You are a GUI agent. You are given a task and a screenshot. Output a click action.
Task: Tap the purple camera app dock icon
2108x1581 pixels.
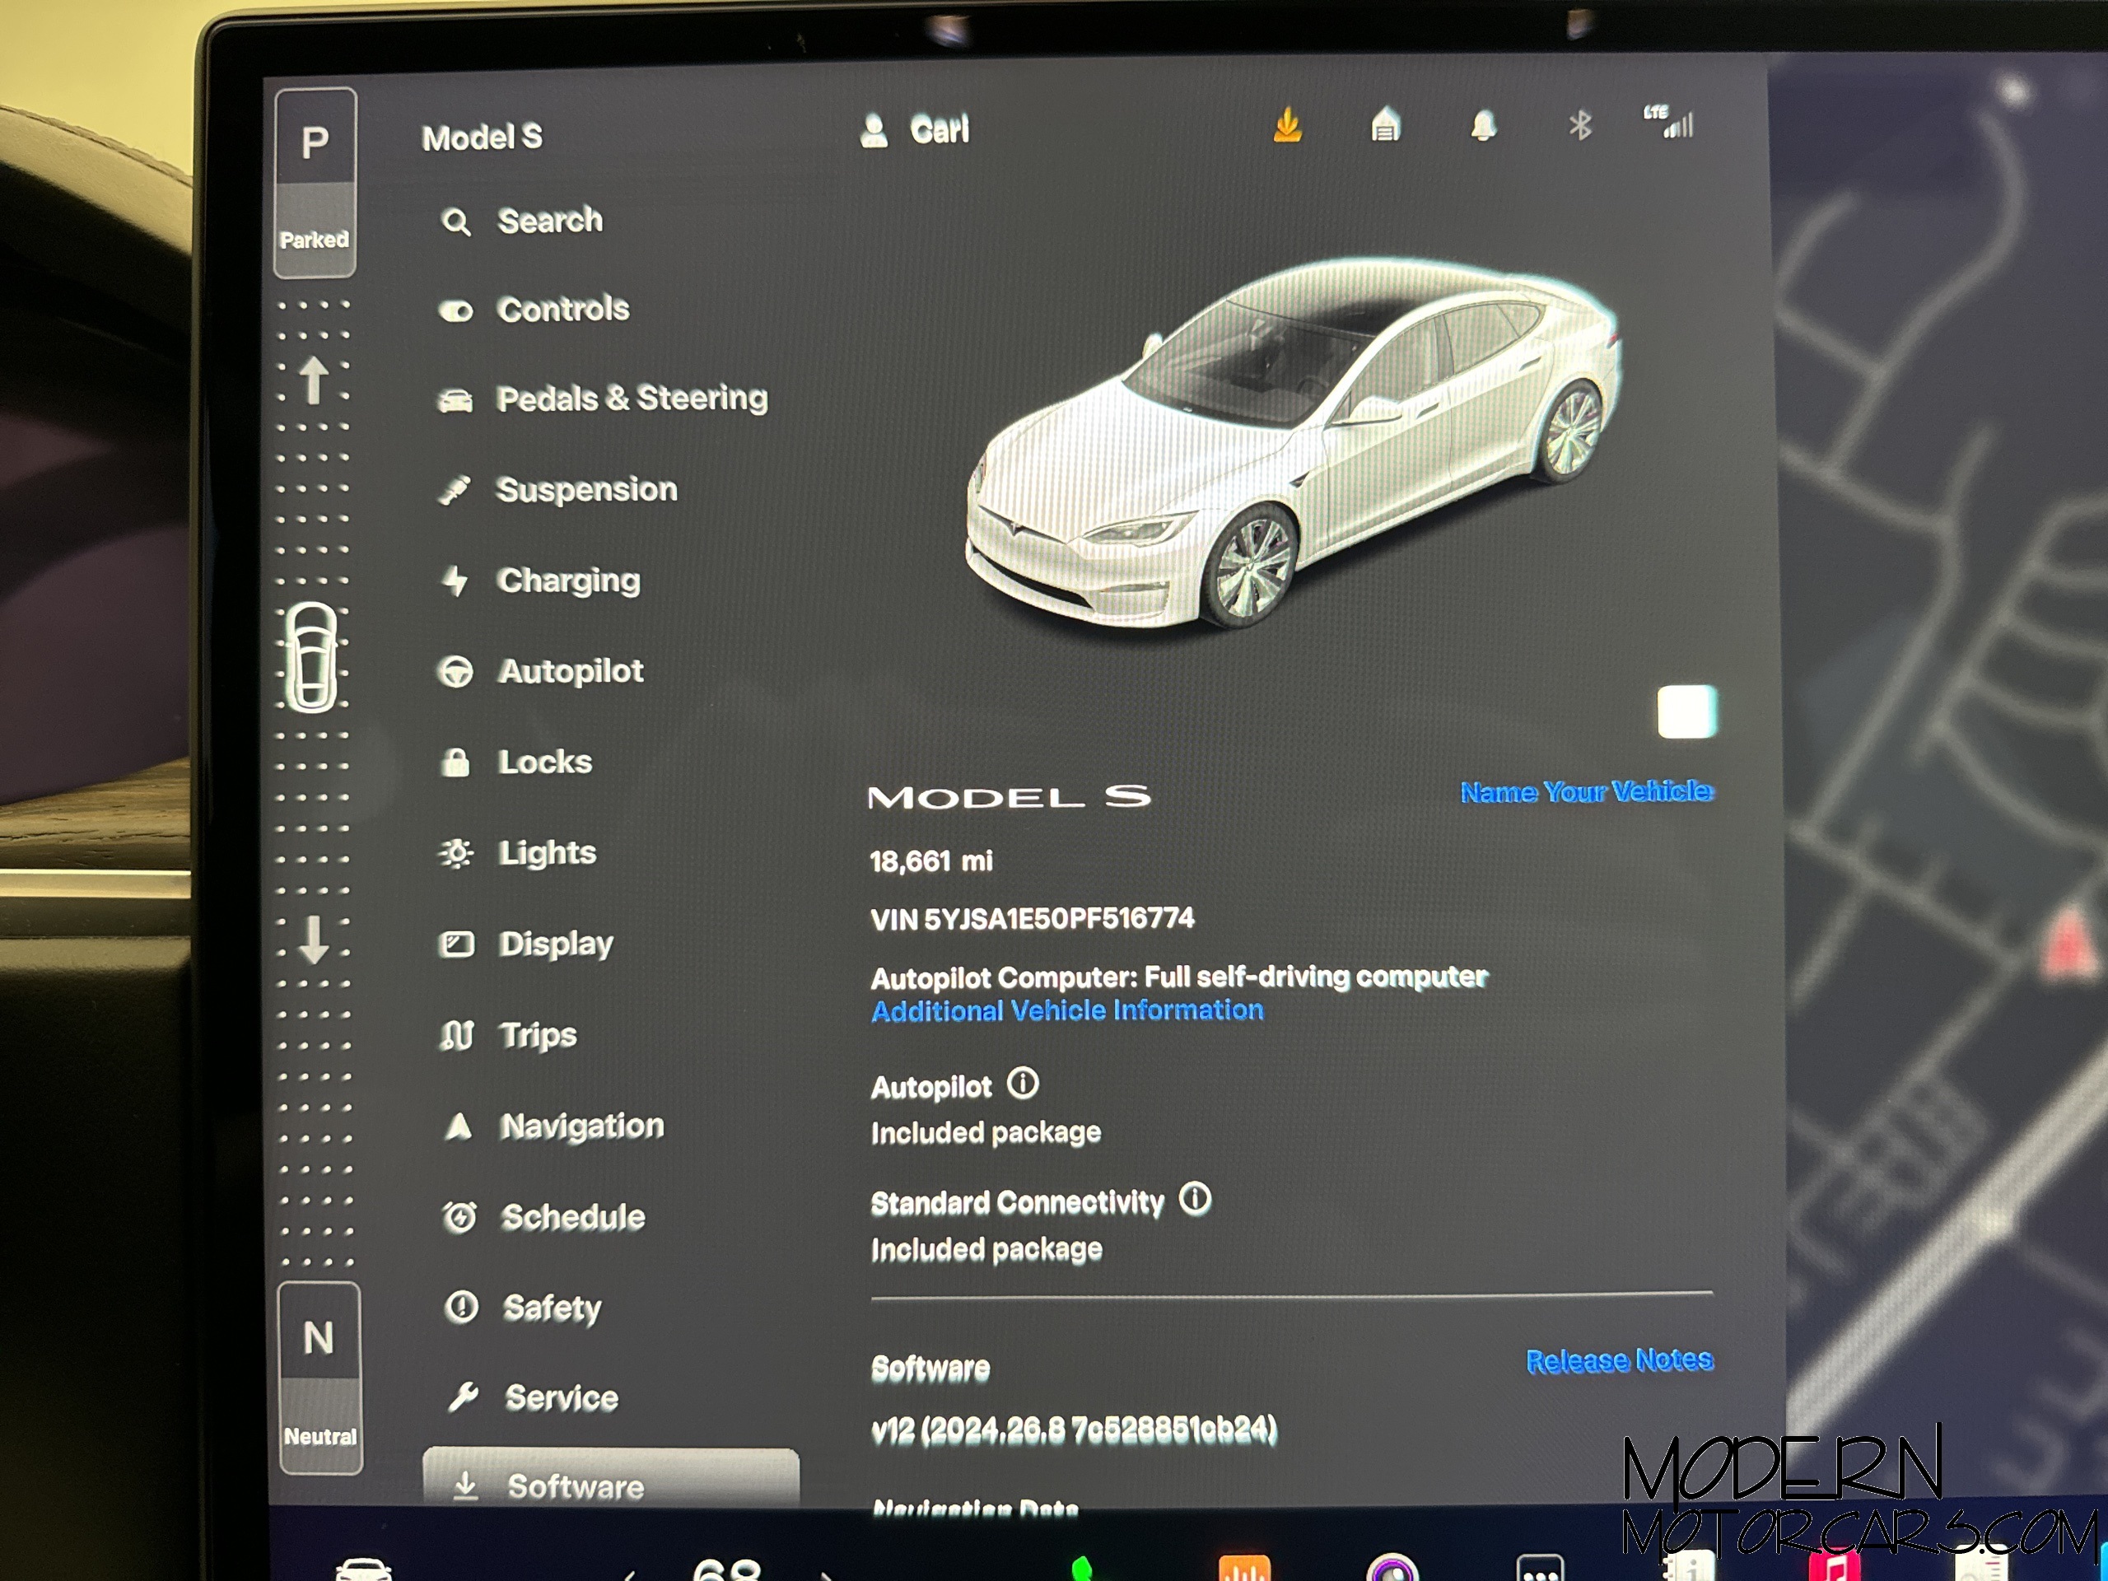(1392, 1568)
